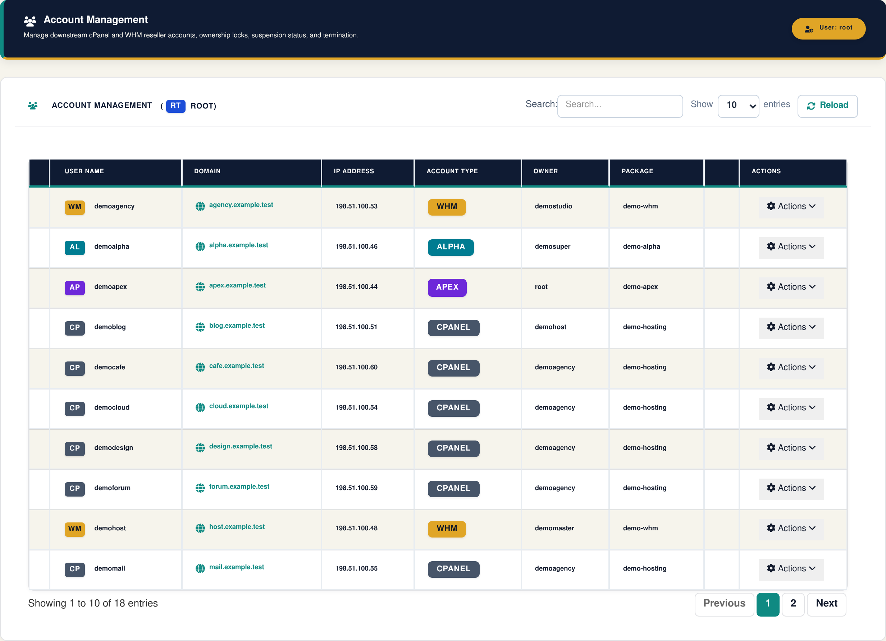Click the globe icon beside cloud.example.test
Image resolution: width=886 pixels, height=641 pixels.
pos(200,407)
